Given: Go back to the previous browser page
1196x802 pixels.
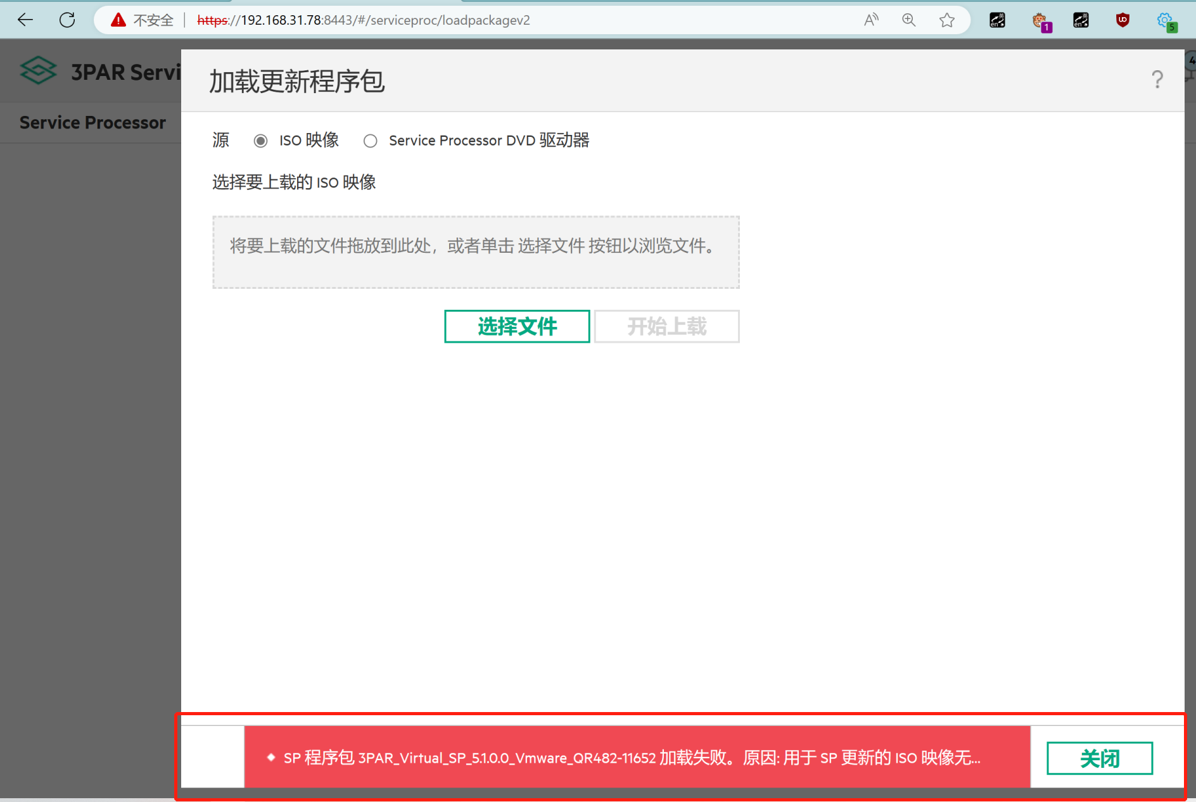Looking at the screenshot, I should 25,20.
